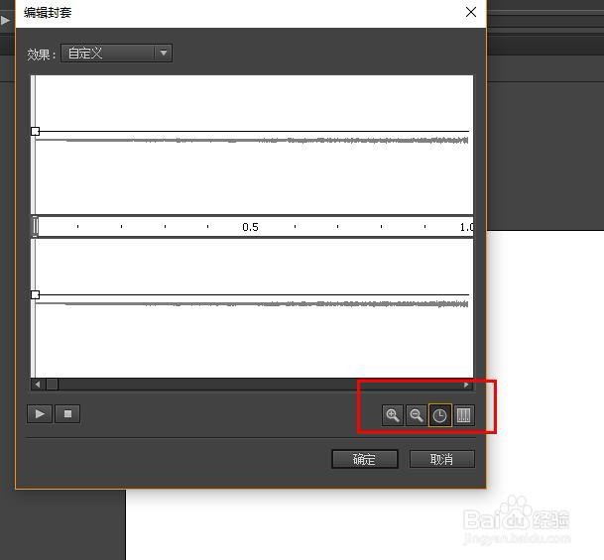Select the upper channel envelope handle
The image size is (604, 560).
coord(35,132)
